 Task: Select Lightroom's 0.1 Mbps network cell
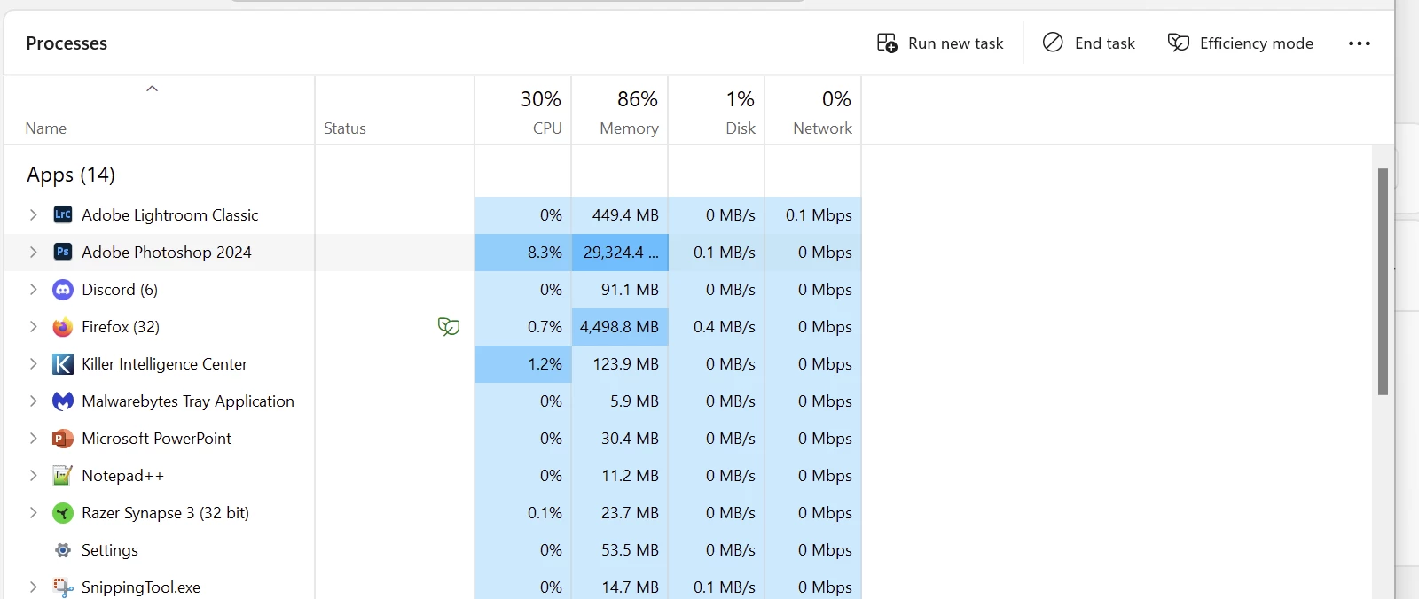click(x=813, y=214)
